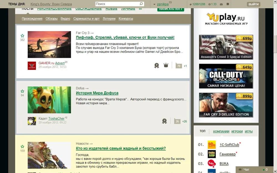Select the ИГРОКИ tab in top list
Viewport: 277px width, 173px height.
click(x=237, y=131)
